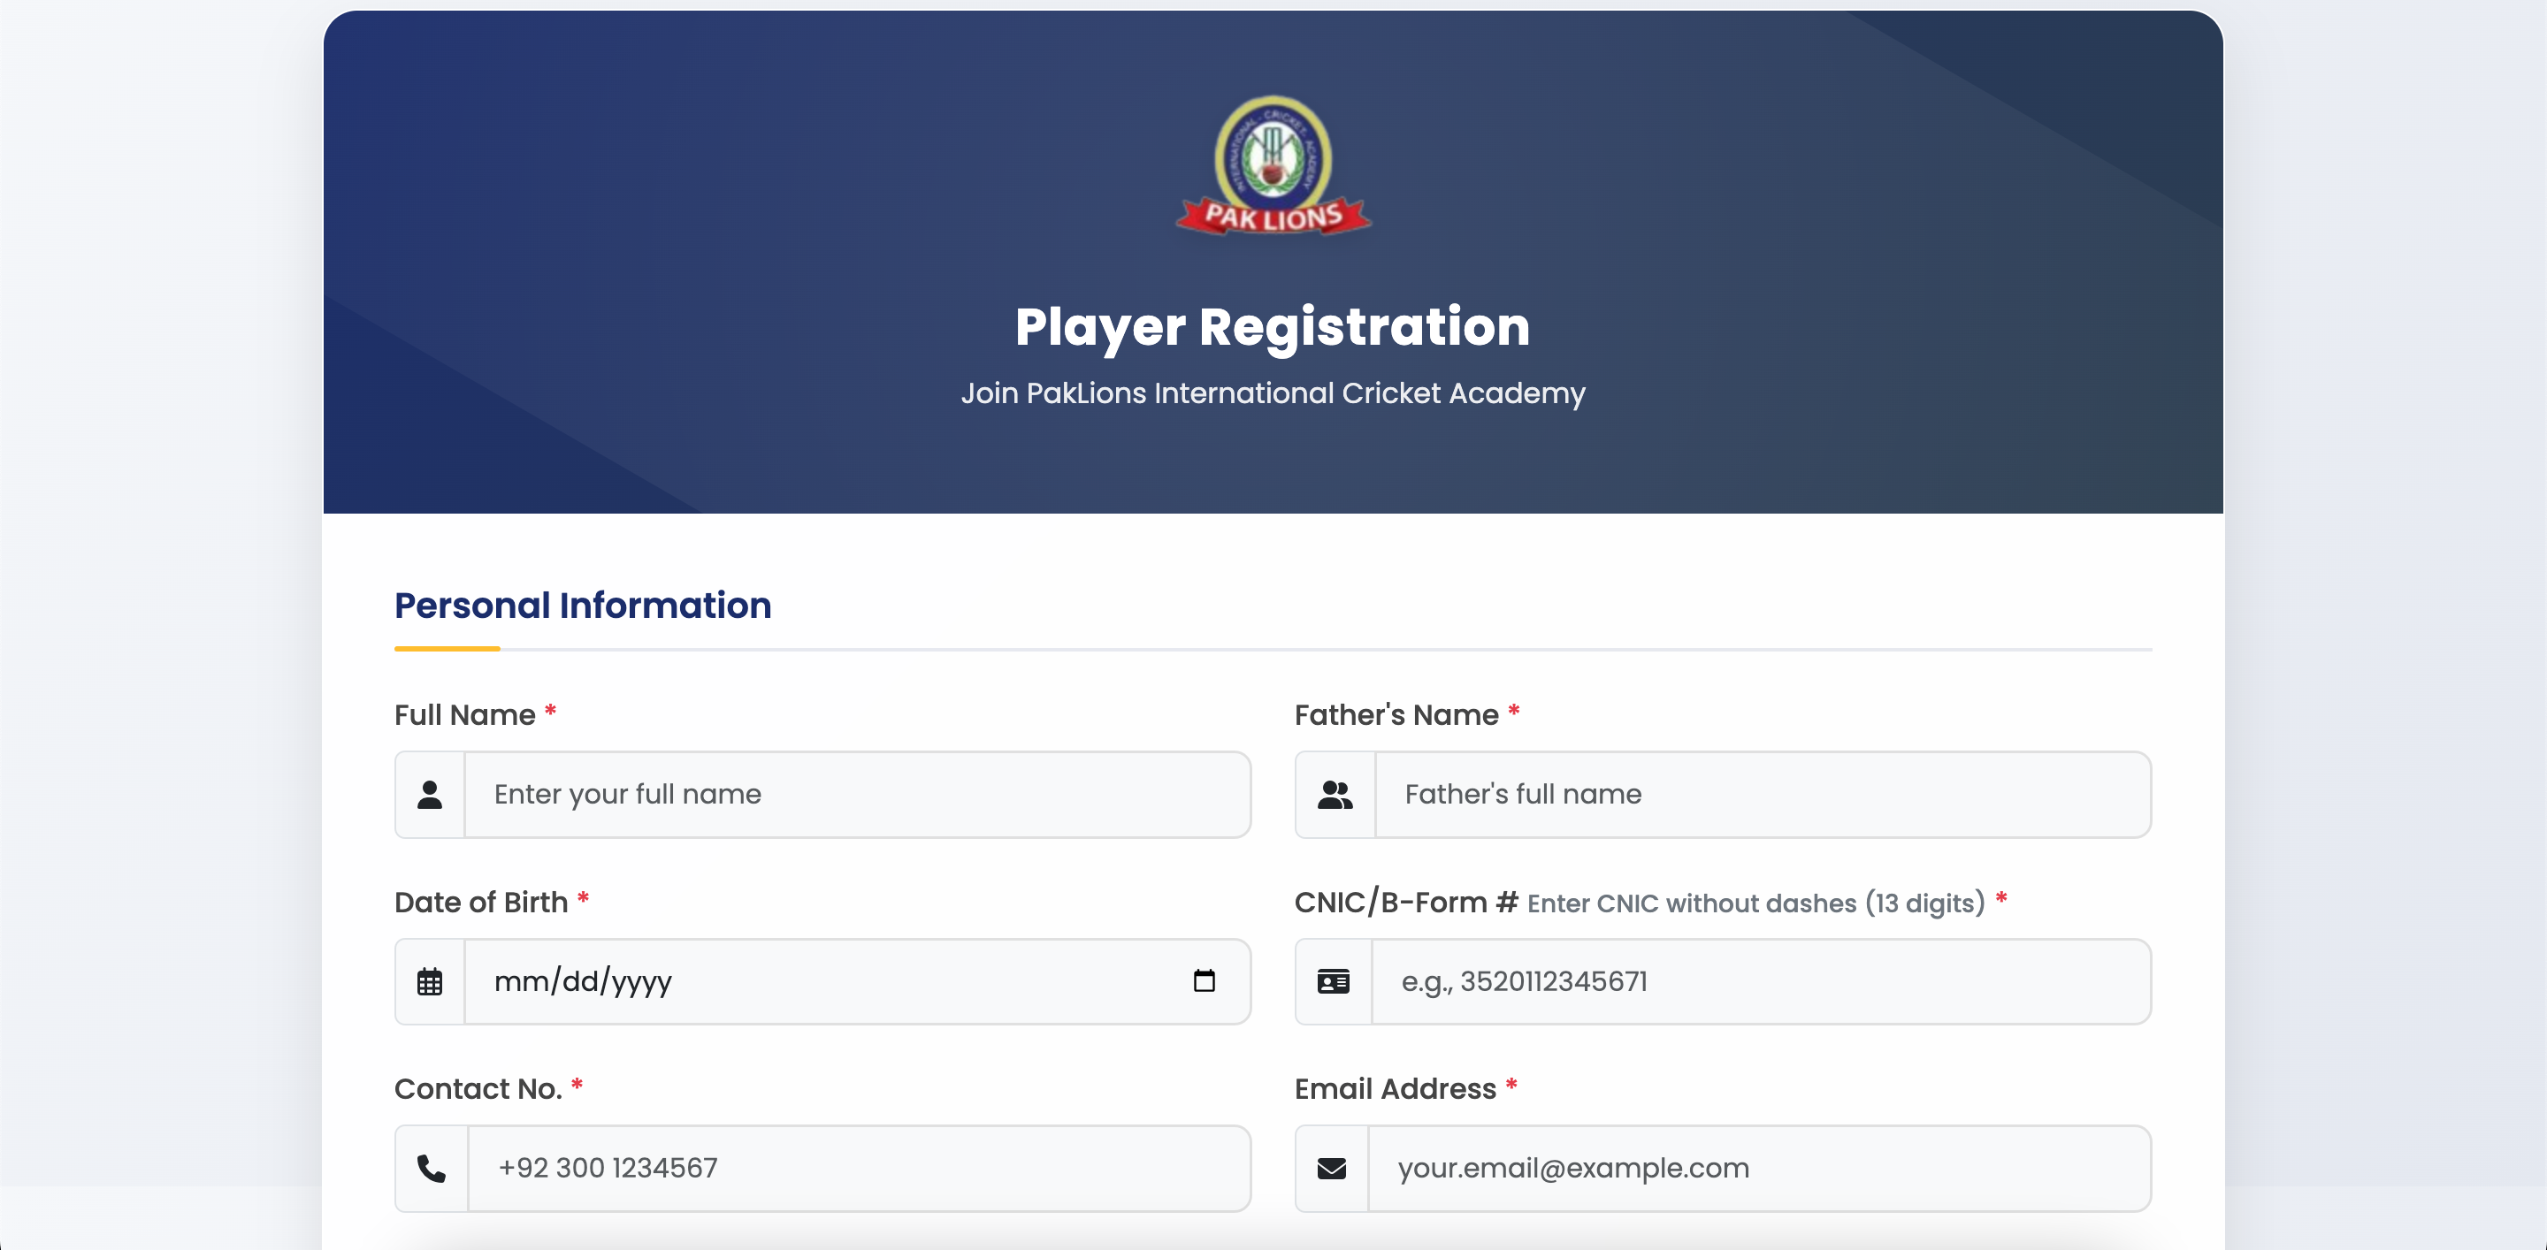Click the ID card icon beside CNIC field

1333,981
